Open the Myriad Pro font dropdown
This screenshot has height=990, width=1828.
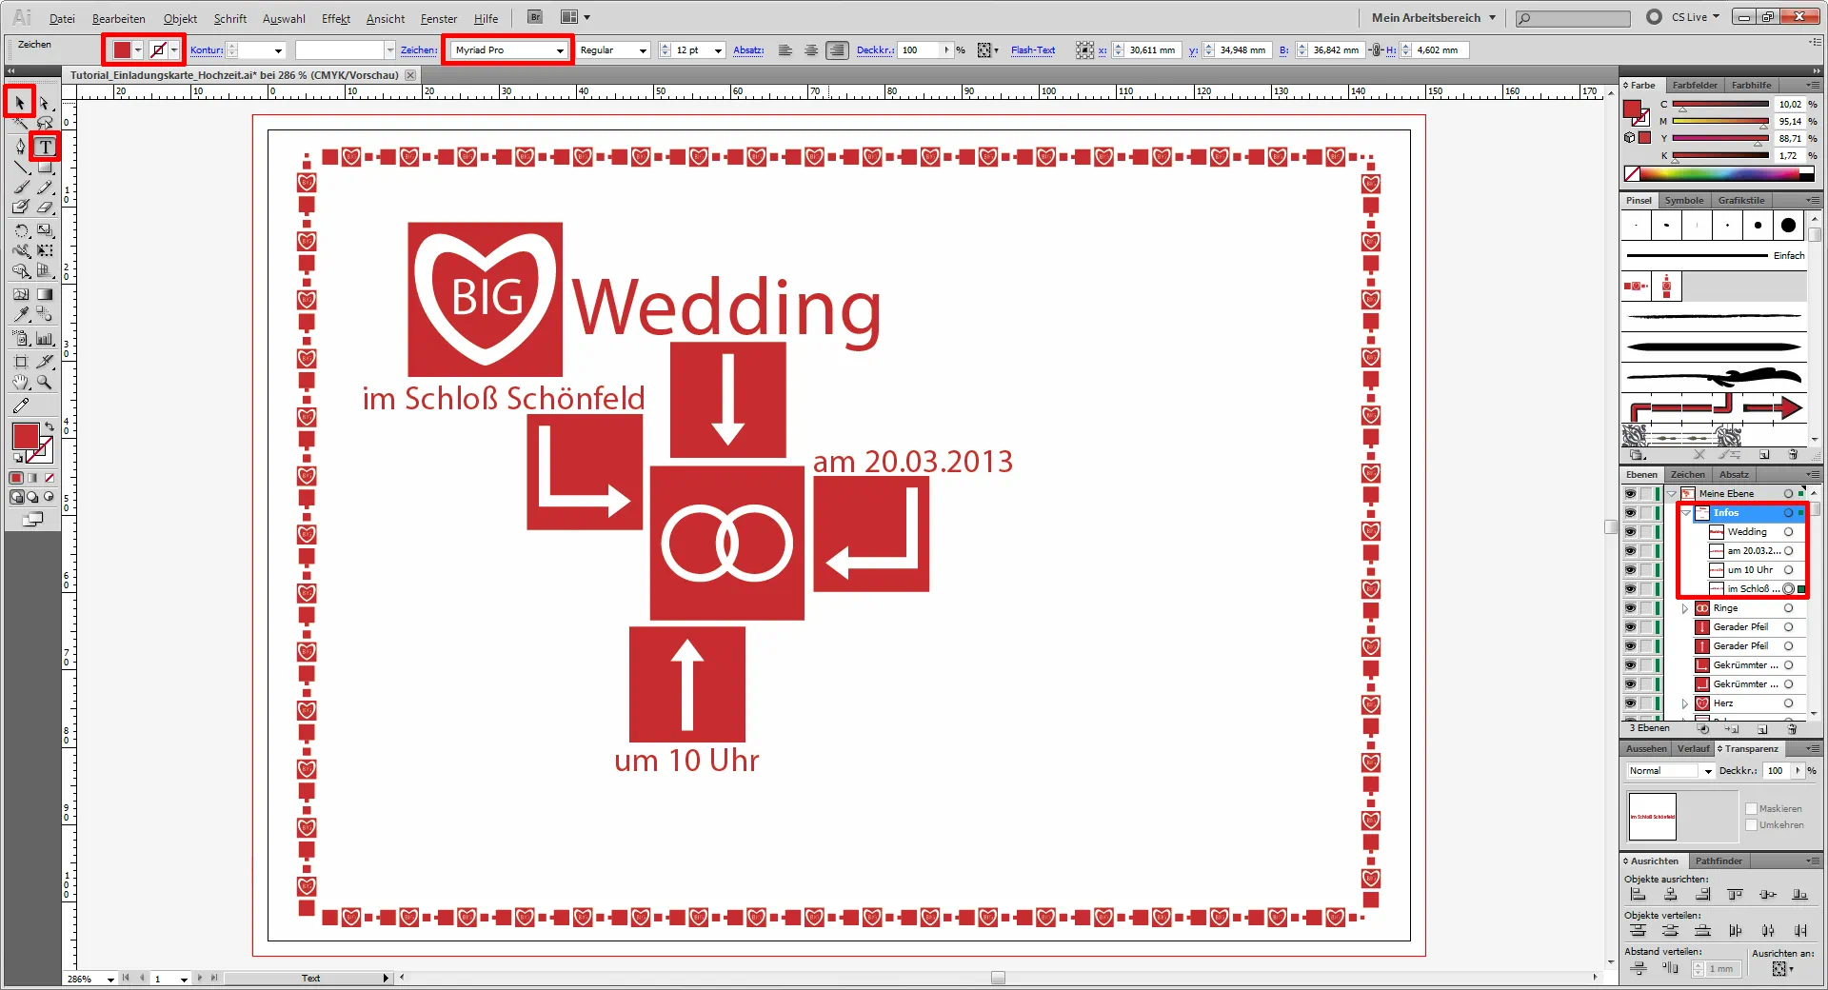point(562,50)
